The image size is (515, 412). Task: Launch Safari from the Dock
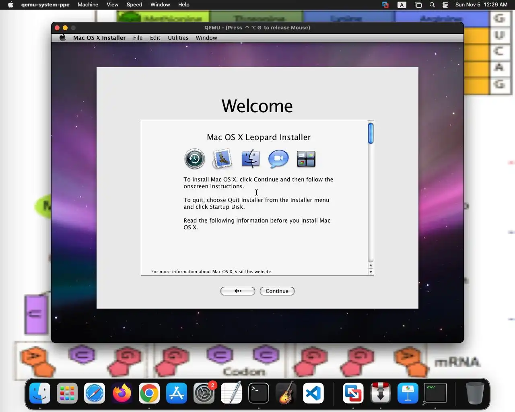(95, 393)
